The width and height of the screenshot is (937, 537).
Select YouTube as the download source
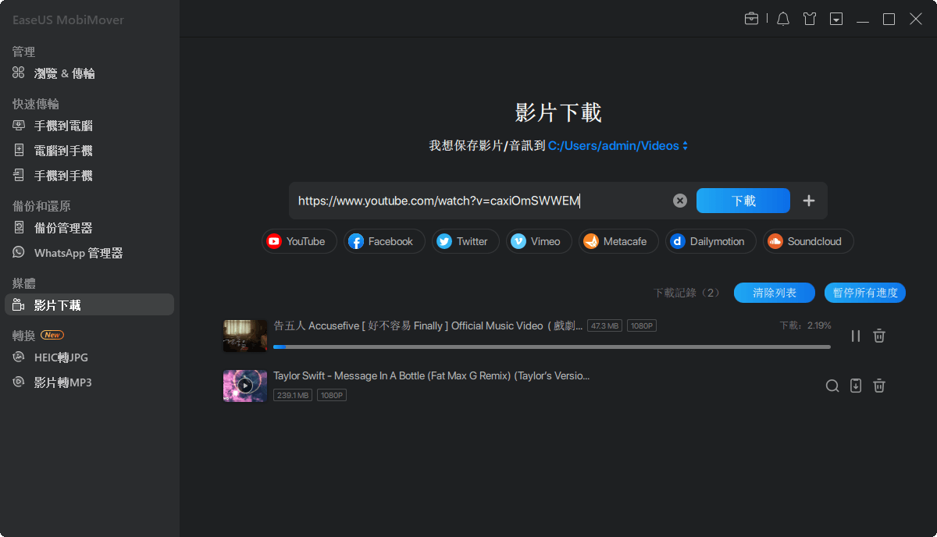click(299, 241)
